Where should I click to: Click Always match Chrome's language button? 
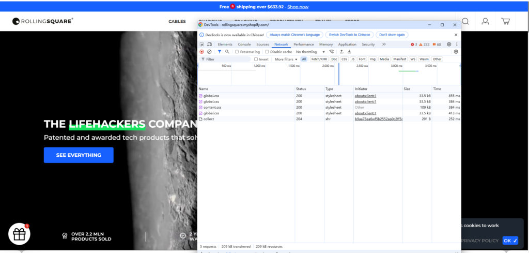pos(295,35)
